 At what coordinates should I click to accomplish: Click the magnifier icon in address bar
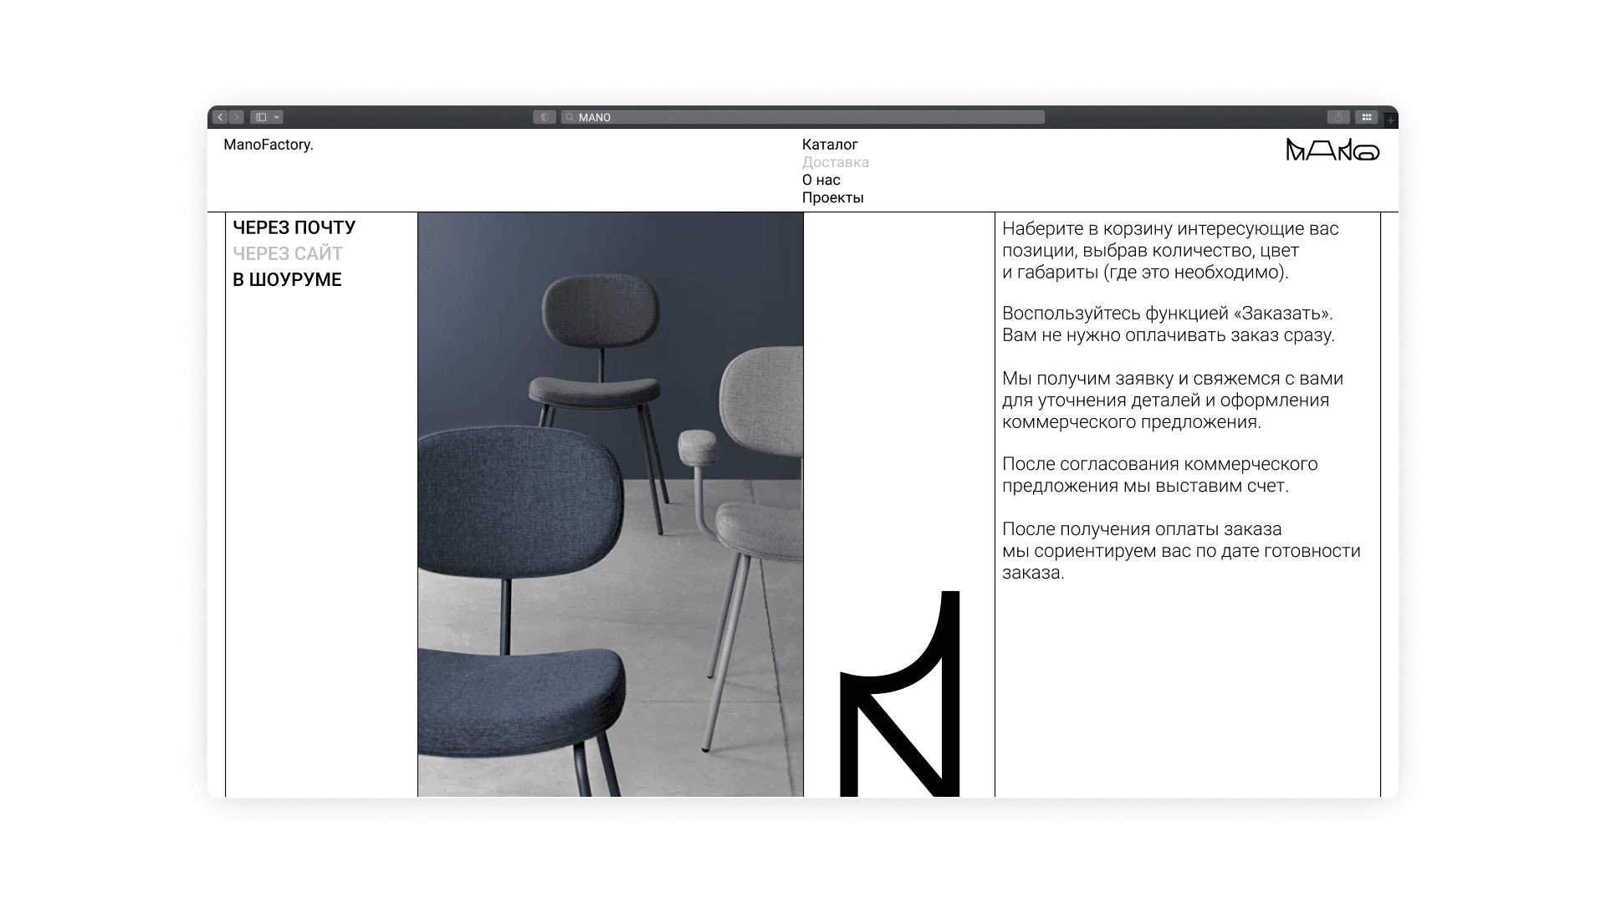pyautogui.click(x=570, y=117)
